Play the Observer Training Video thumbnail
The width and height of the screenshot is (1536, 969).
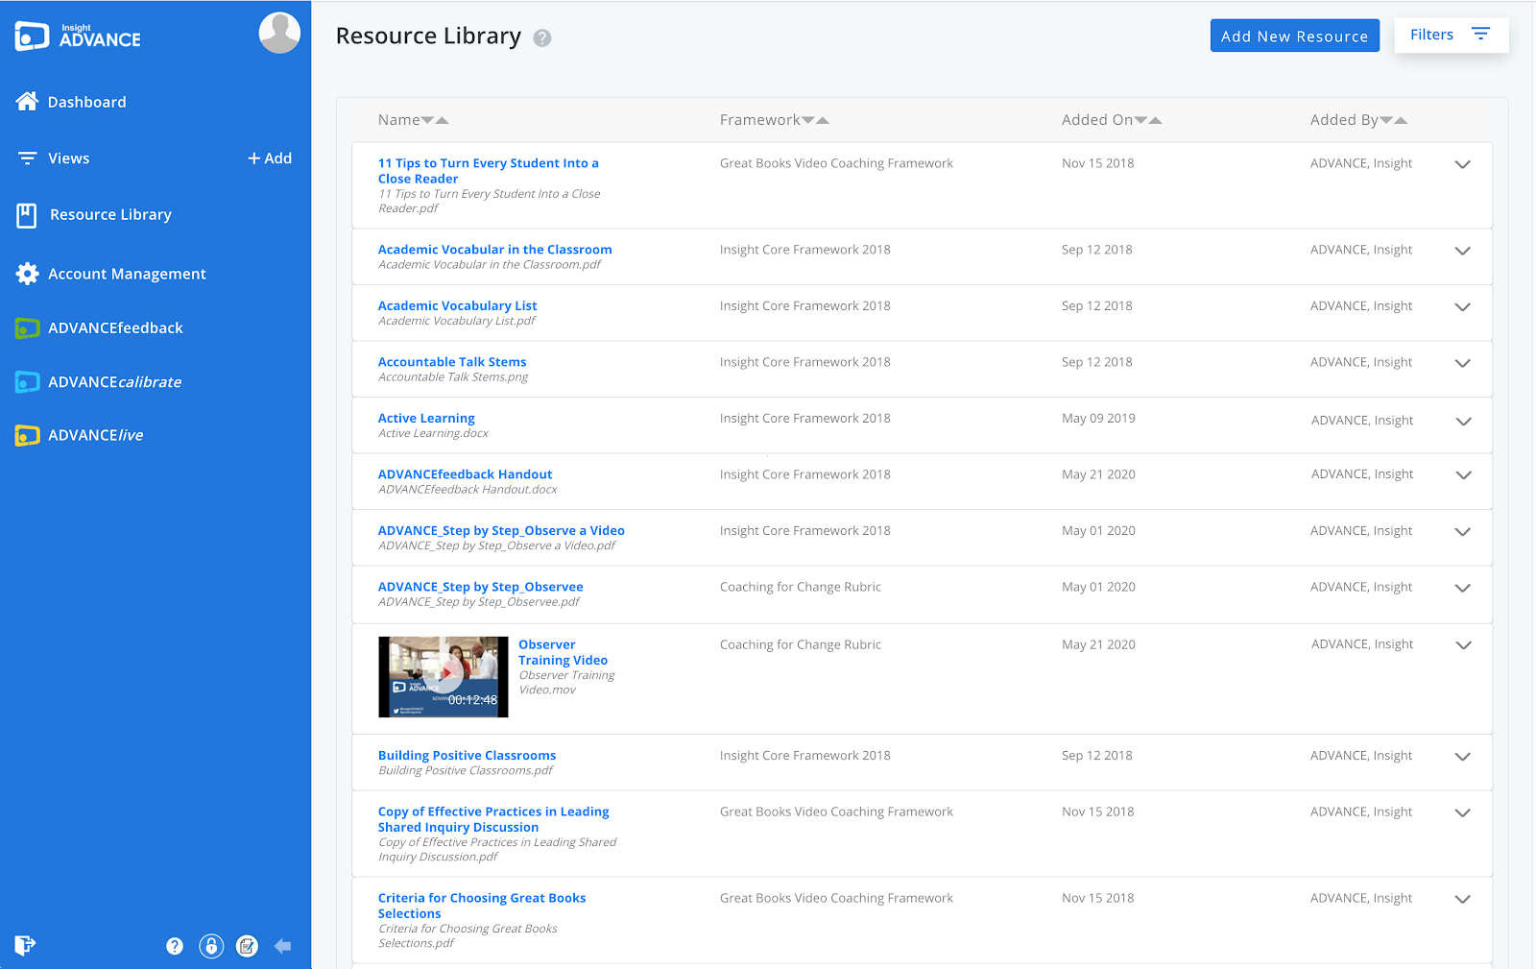(444, 676)
